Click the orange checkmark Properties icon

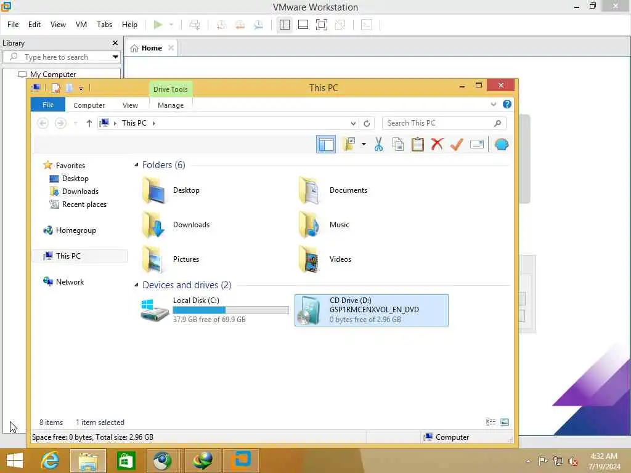(457, 144)
